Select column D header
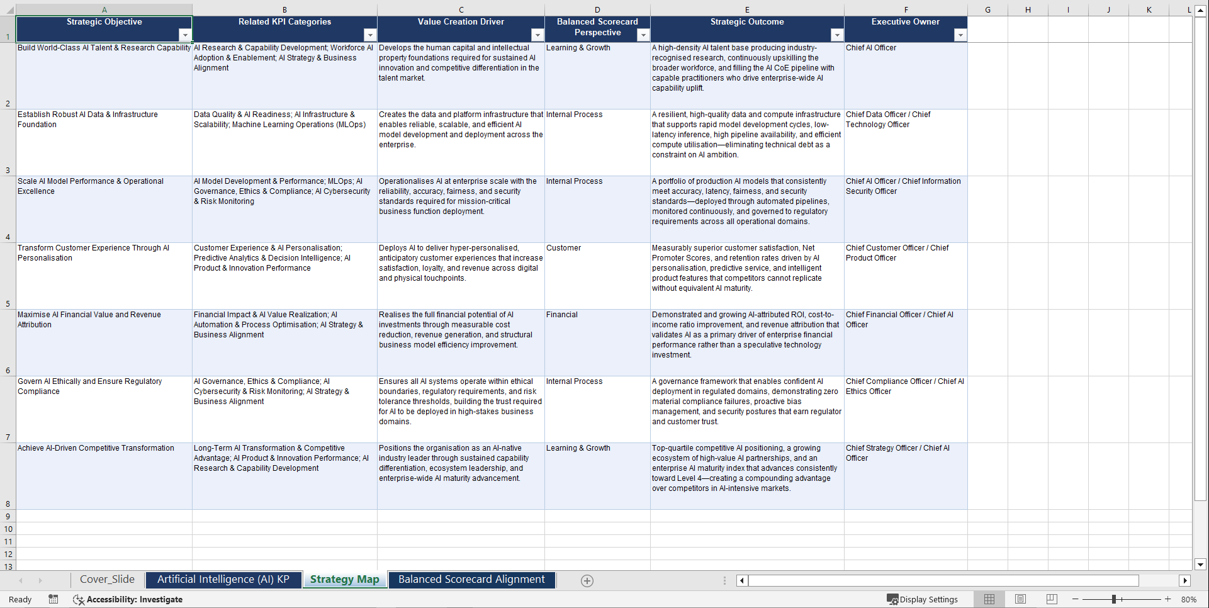This screenshot has width=1209, height=608. point(597,10)
